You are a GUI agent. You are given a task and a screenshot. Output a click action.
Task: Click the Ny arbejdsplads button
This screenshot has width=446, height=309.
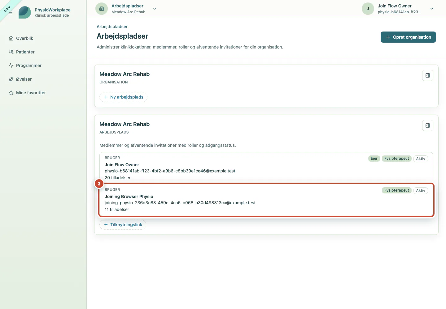[123, 97]
